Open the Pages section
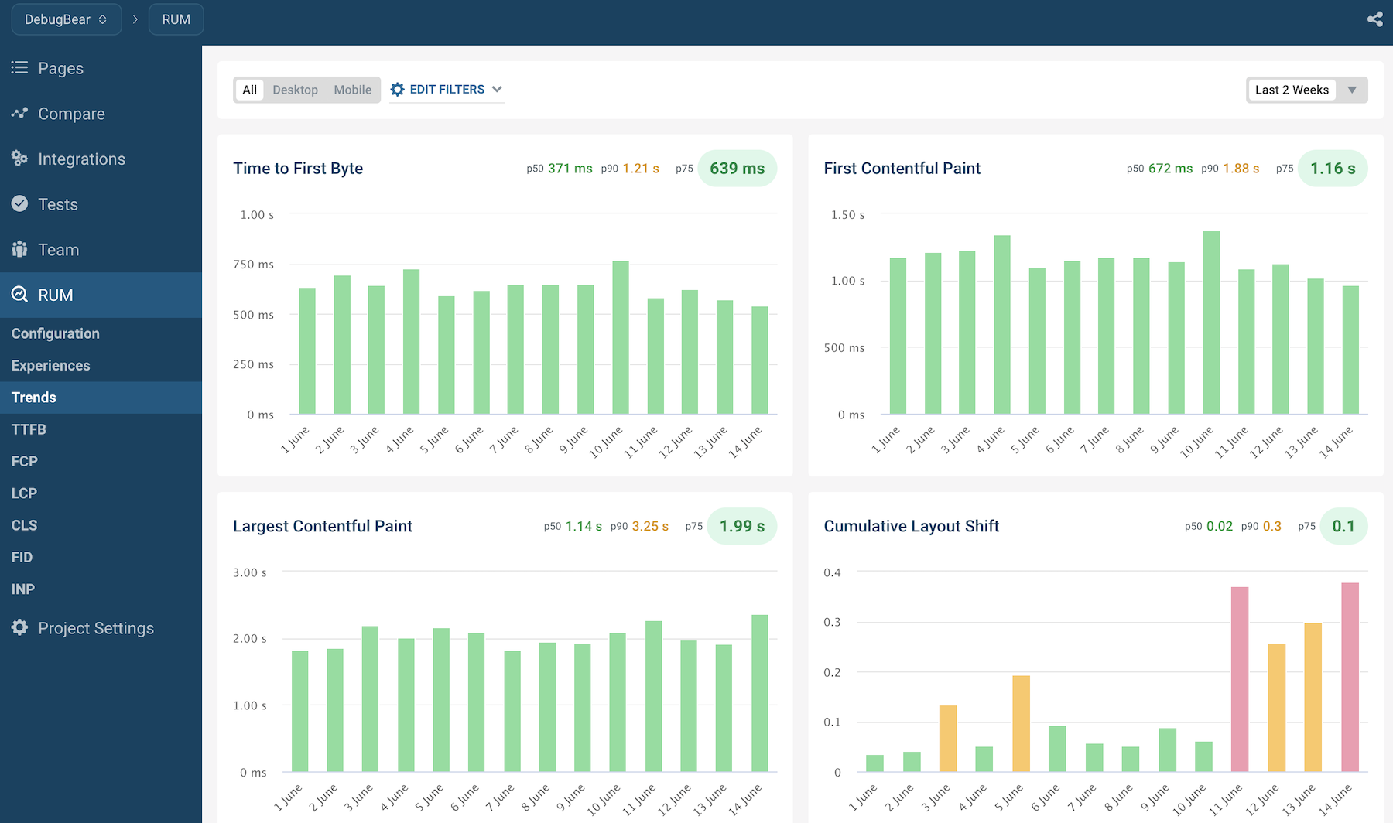 point(60,68)
